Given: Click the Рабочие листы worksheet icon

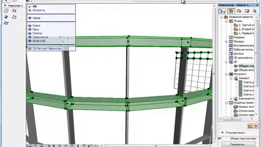Looking at the screenshot, I should (x=231, y=50).
